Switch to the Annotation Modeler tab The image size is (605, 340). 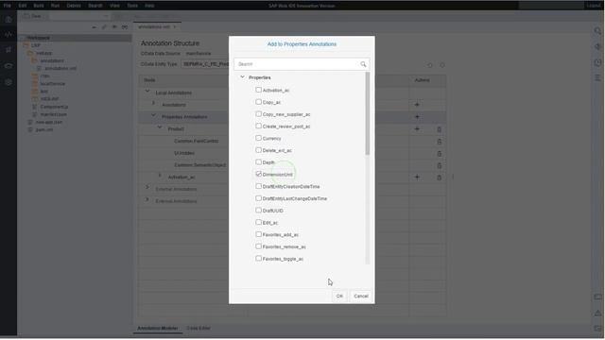point(158,328)
